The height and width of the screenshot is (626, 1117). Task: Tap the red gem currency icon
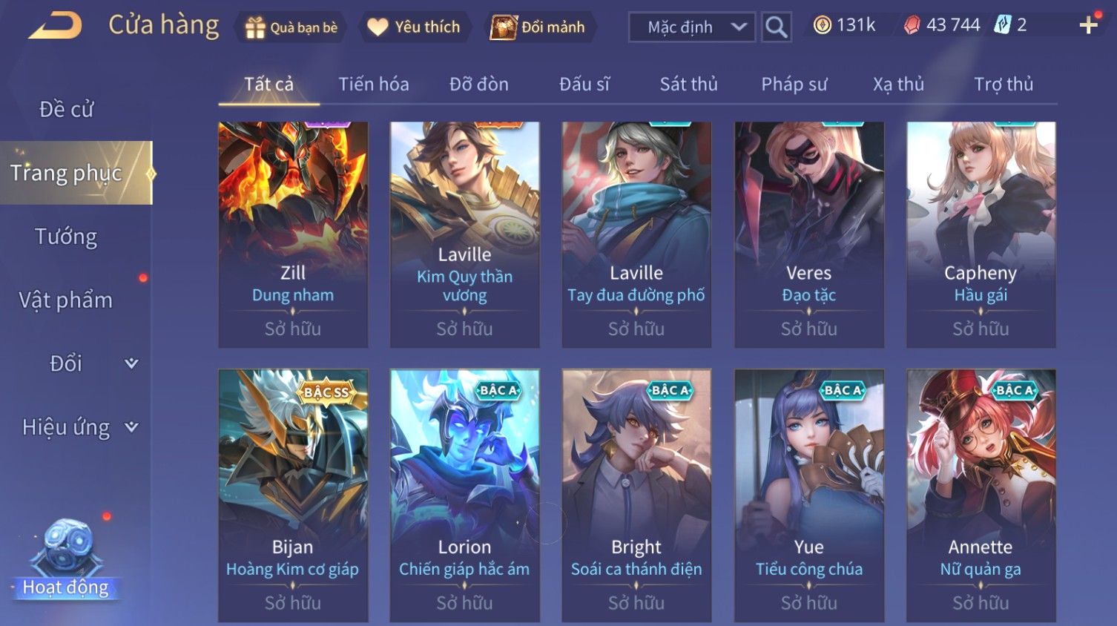click(x=912, y=25)
